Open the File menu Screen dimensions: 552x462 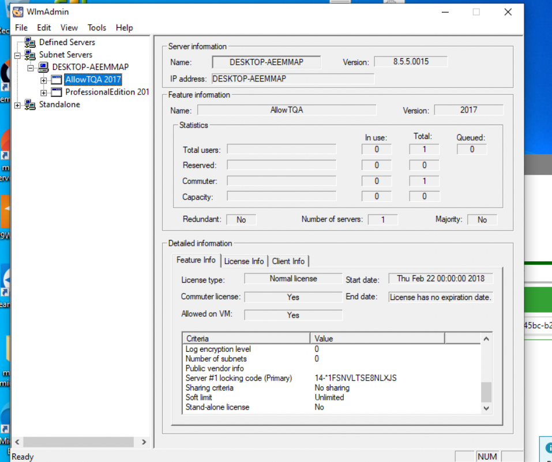(21, 28)
